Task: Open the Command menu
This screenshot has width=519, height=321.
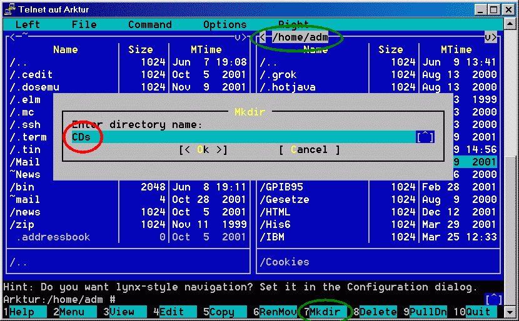Action: click(x=149, y=24)
